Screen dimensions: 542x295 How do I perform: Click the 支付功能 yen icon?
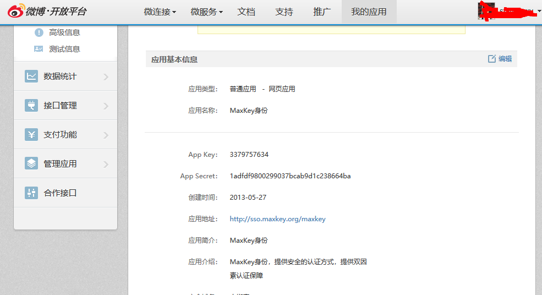31,135
